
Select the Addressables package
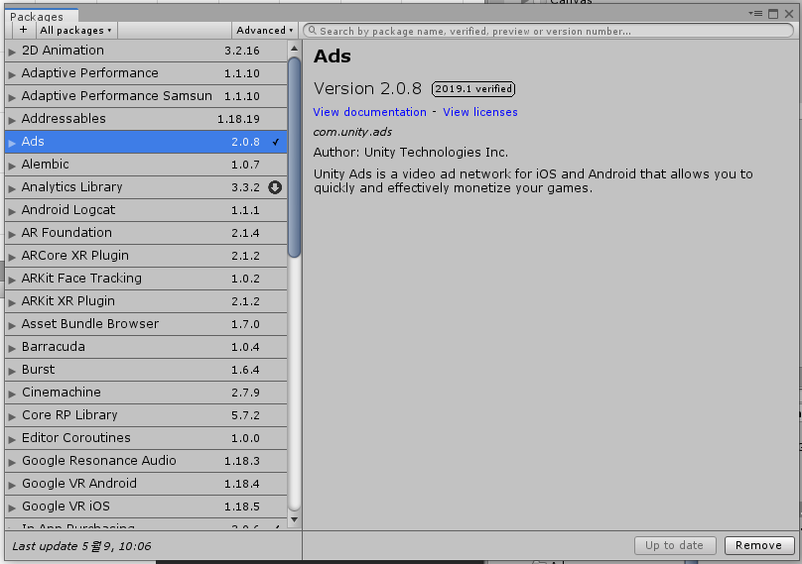[x=146, y=119]
